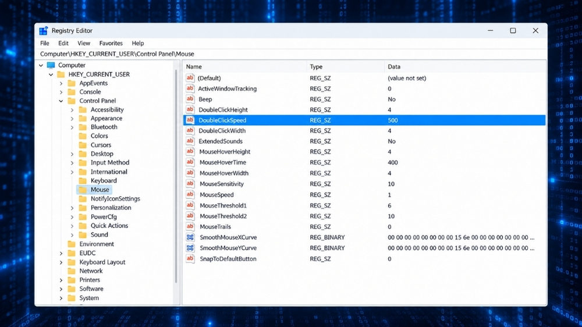Click the binary icon beside SmoothMouseXCurve
This screenshot has height=327, width=582.
tap(190, 237)
